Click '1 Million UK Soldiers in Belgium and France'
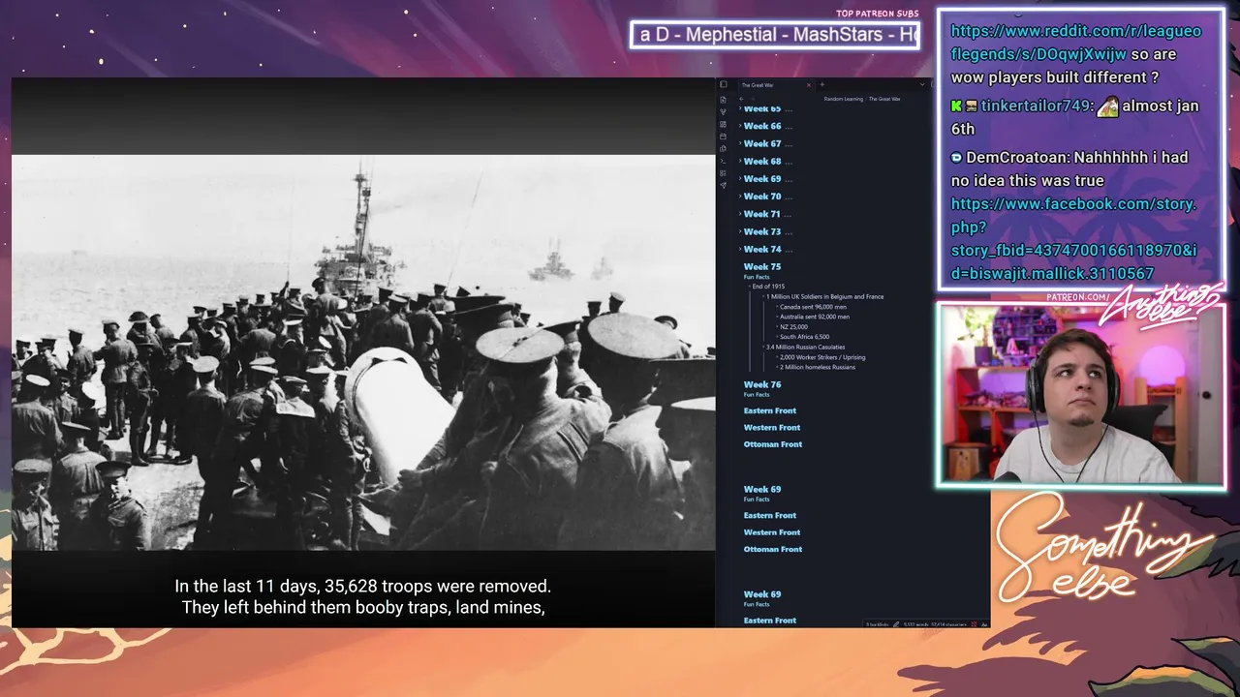The height and width of the screenshot is (697, 1240). tap(826, 296)
